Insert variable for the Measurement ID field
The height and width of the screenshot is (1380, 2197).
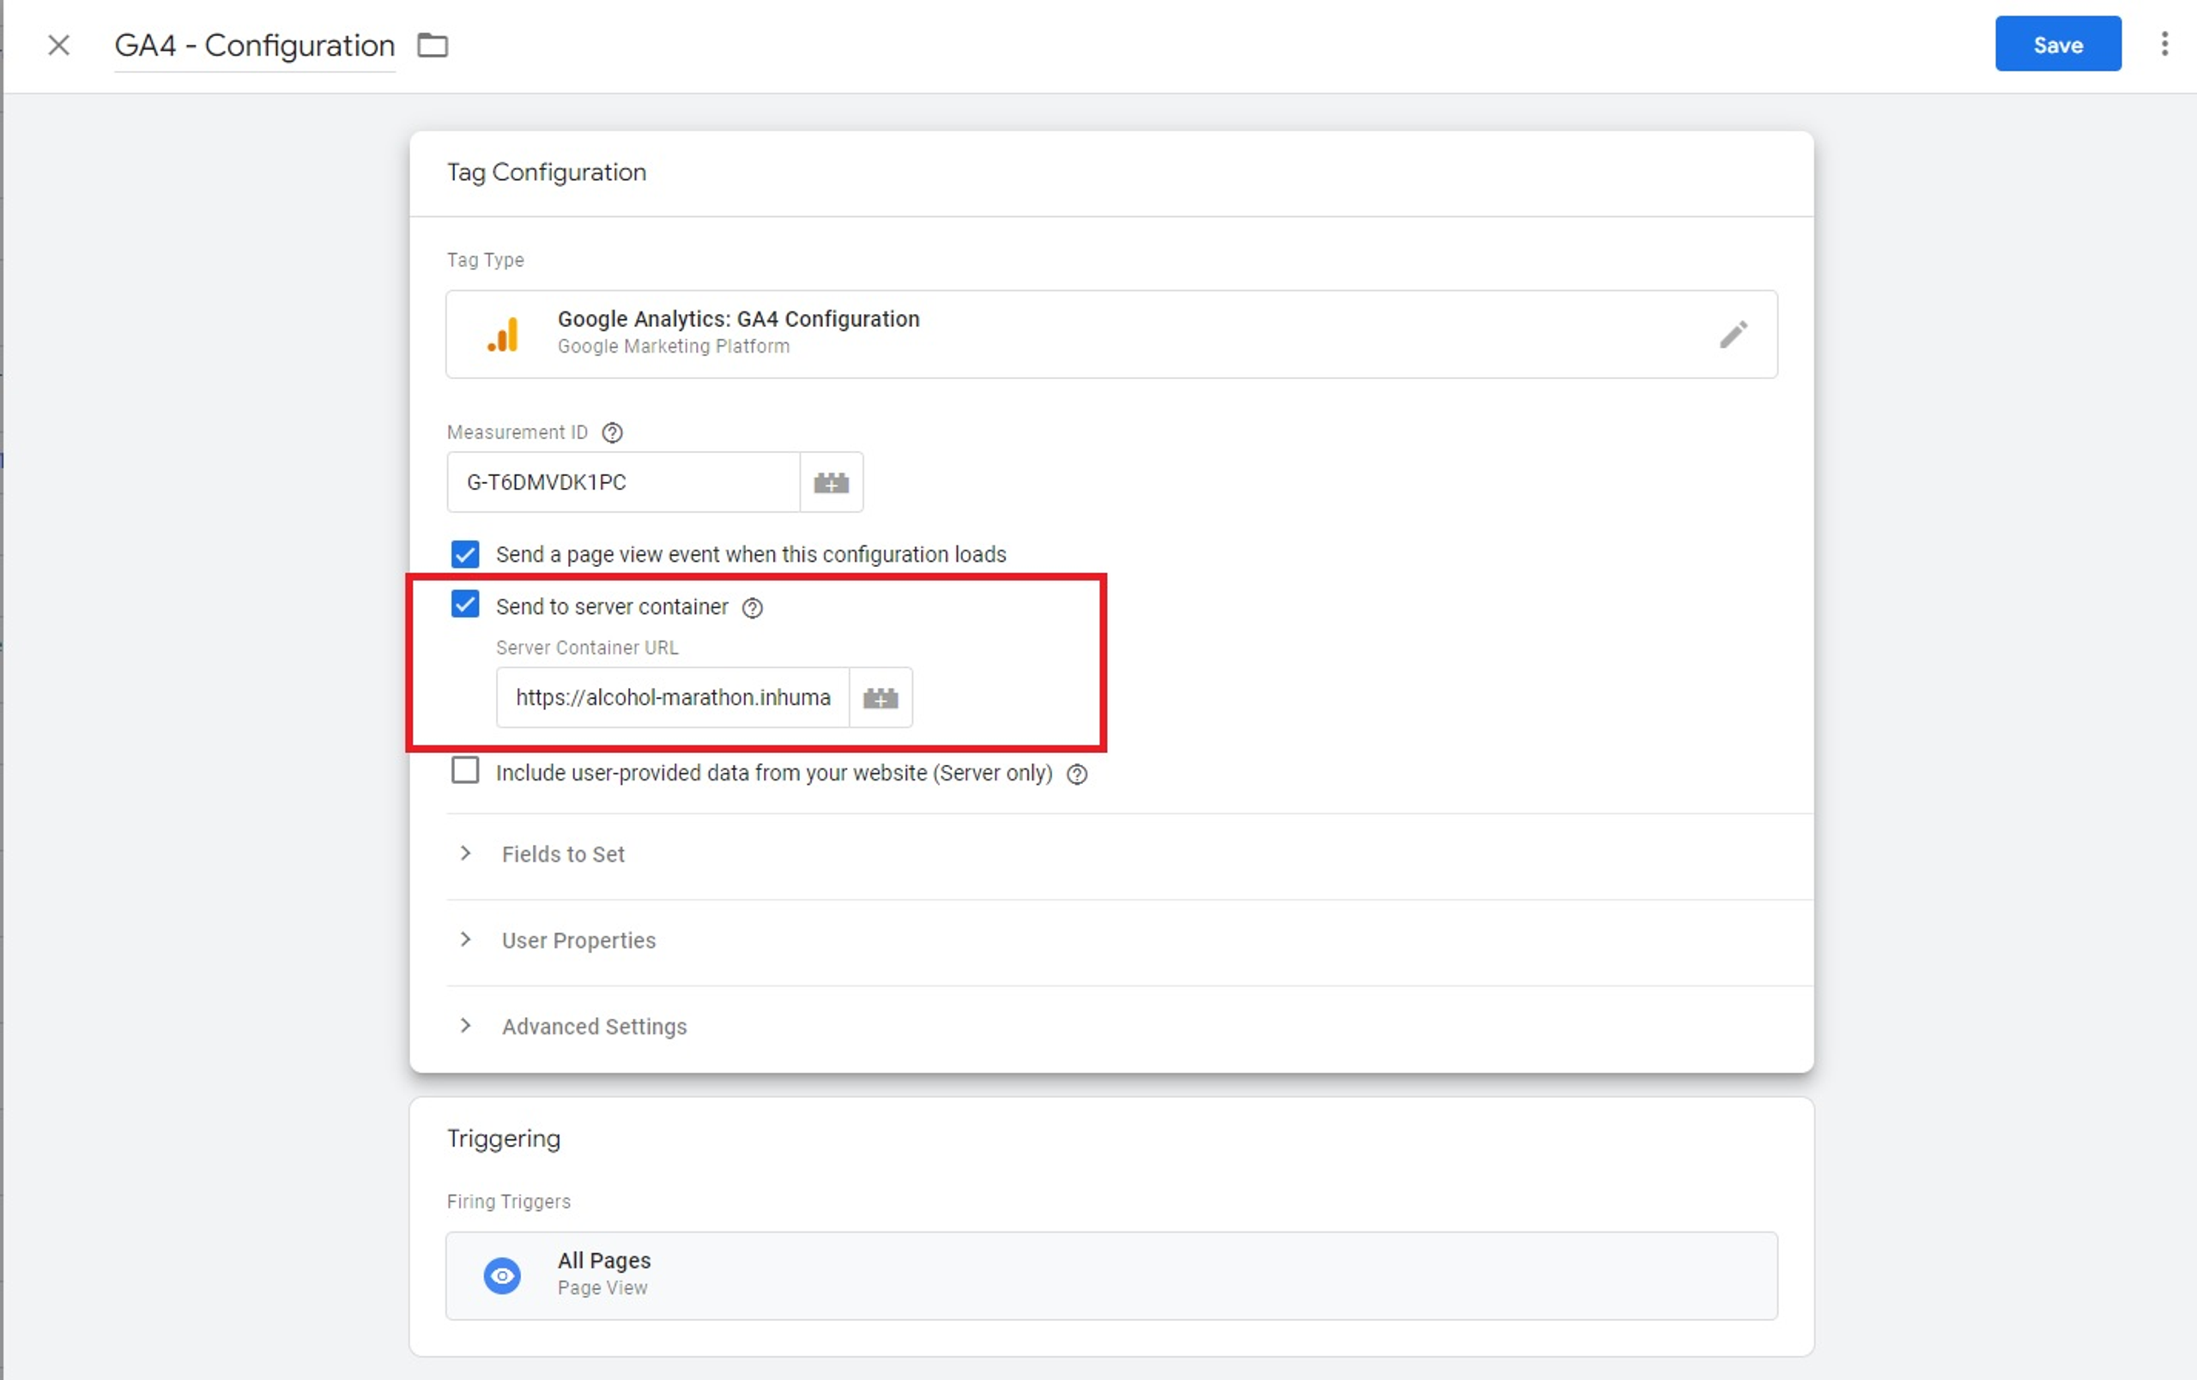(830, 483)
